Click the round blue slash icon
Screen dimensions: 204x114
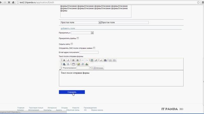point(83,64)
